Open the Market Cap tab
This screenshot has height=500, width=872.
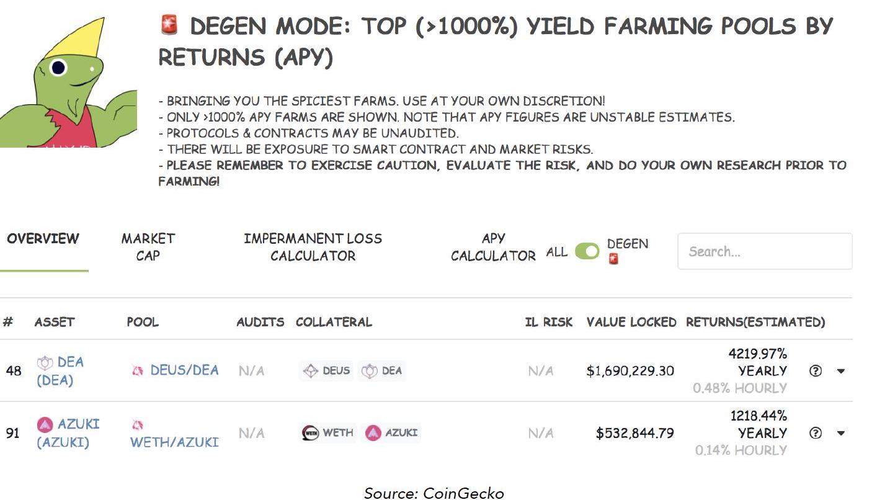tap(148, 247)
